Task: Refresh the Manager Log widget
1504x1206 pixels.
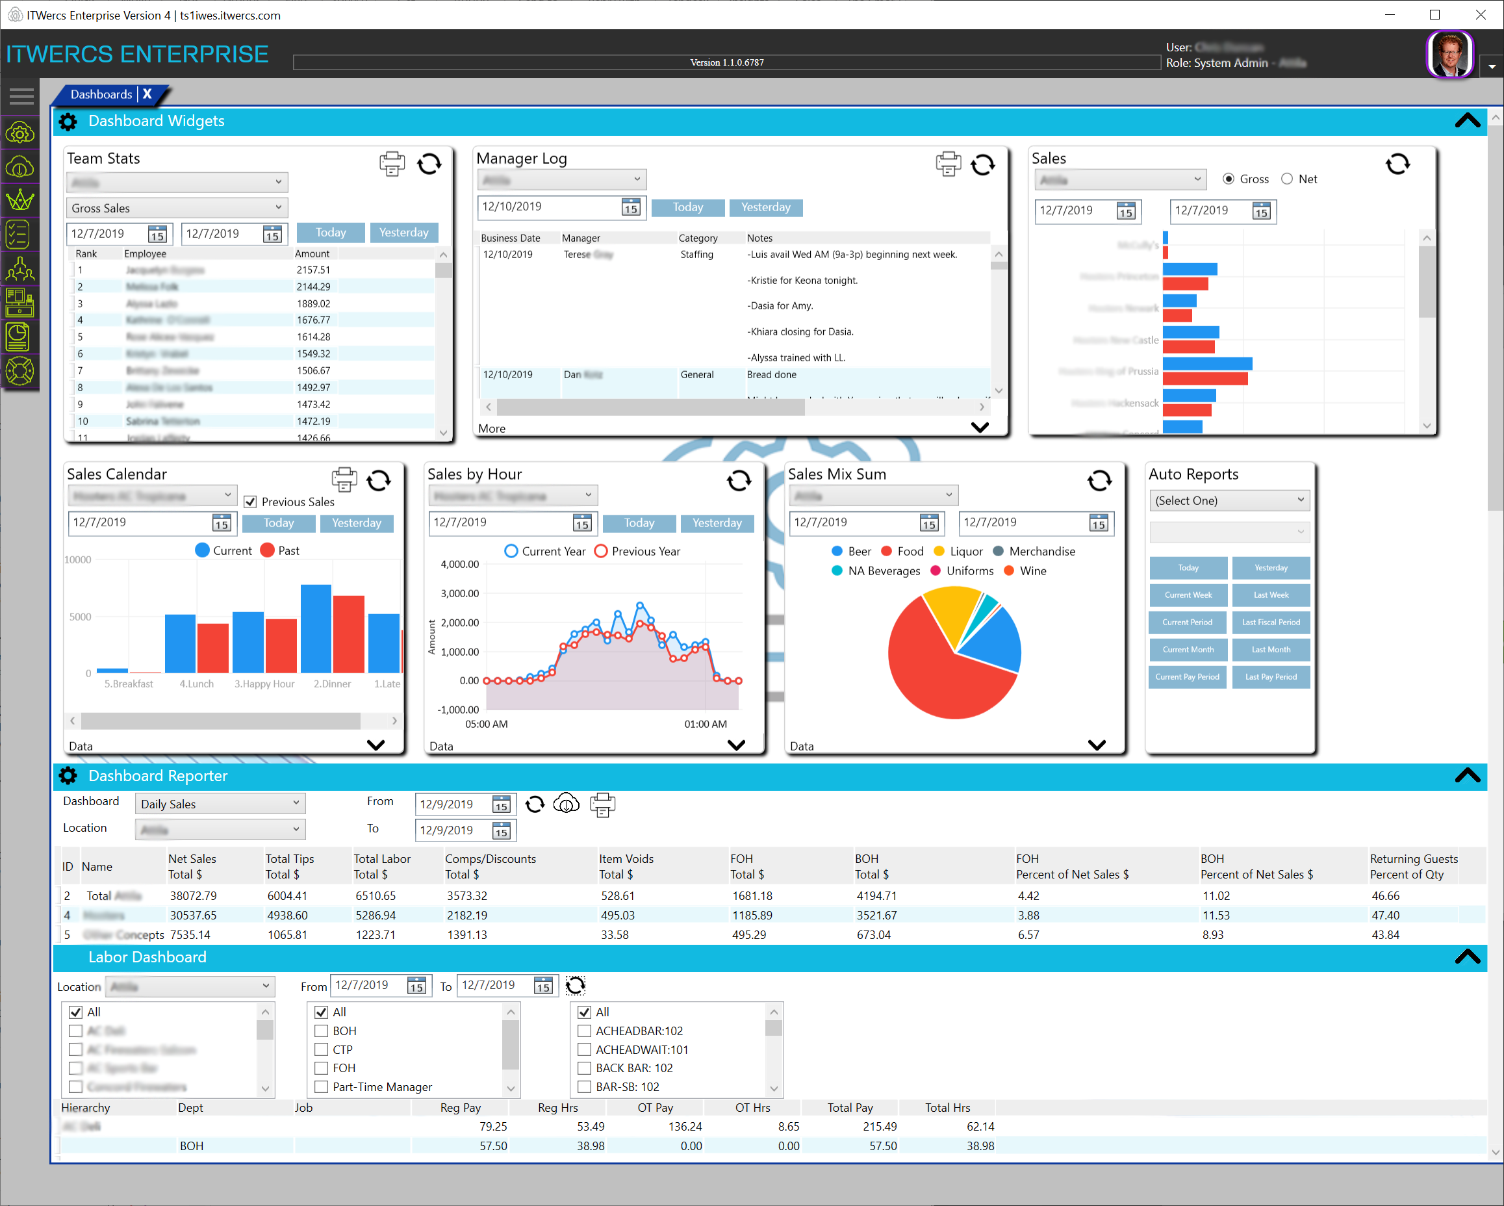Action: point(982,164)
